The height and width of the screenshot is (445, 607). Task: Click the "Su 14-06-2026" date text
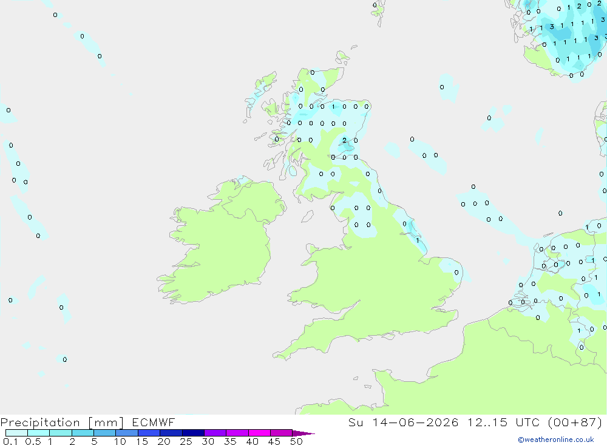point(404,423)
